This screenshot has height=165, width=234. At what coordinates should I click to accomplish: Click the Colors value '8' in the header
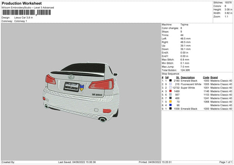point(225,6)
